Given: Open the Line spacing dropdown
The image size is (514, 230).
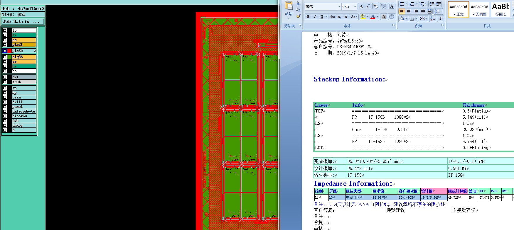Looking at the screenshot, I should coord(438,11).
